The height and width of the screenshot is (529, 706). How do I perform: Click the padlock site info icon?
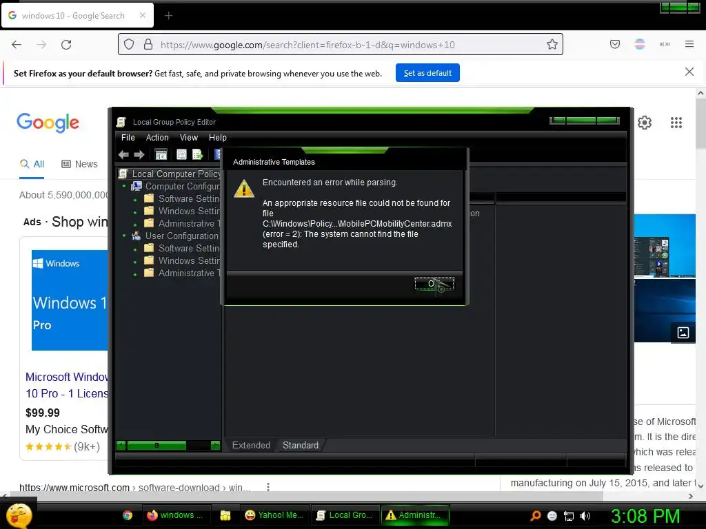click(148, 45)
